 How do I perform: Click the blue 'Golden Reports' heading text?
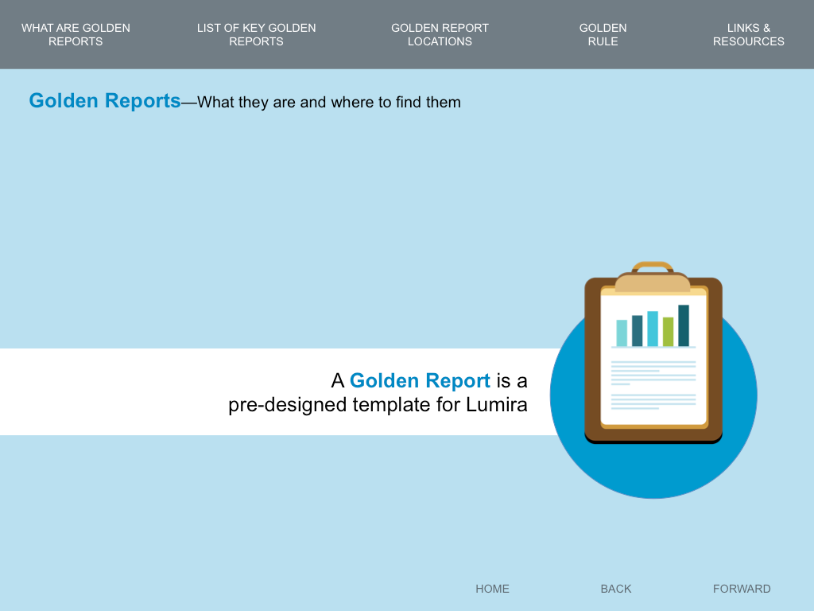[105, 101]
